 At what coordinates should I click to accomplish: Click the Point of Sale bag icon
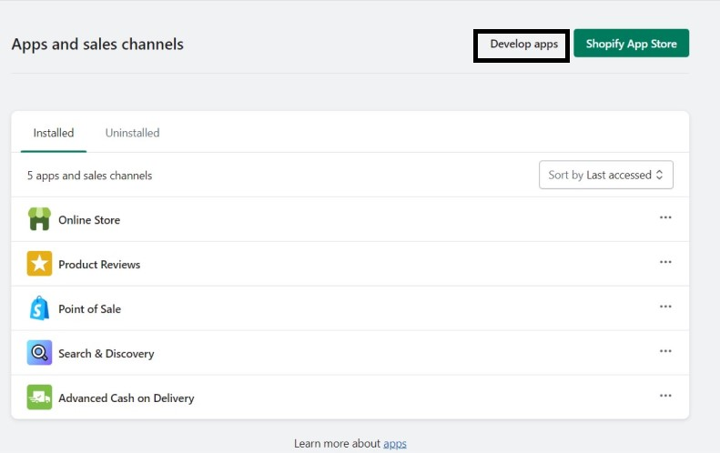point(39,308)
